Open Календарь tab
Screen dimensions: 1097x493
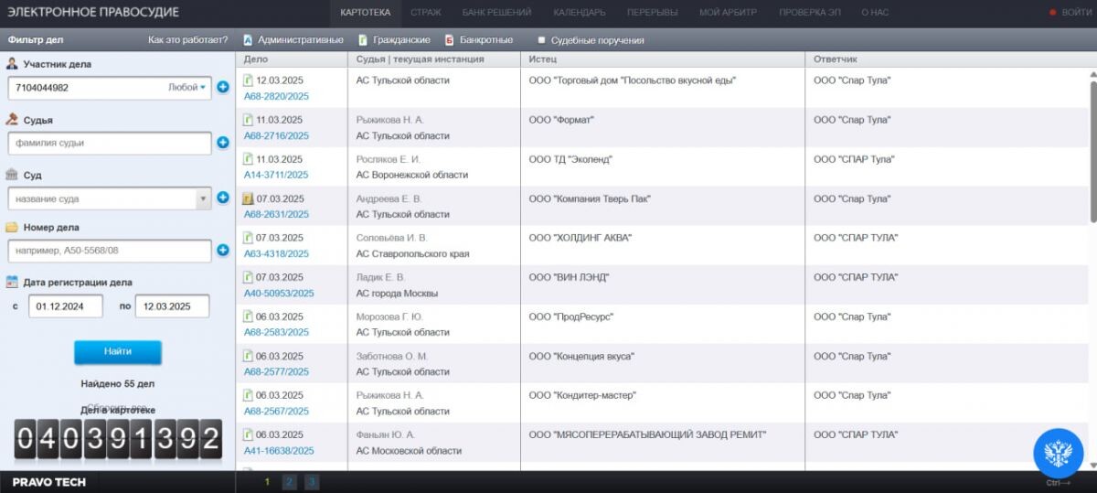pos(579,13)
